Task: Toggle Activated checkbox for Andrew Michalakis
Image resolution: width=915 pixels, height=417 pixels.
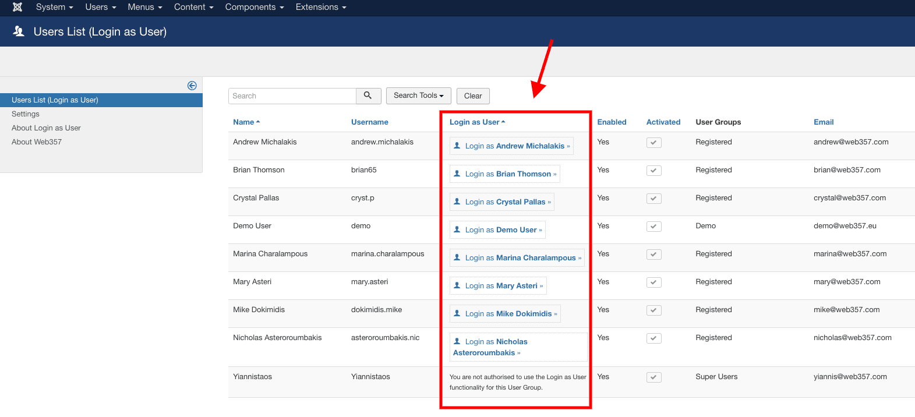Action: (x=653, y=143)
